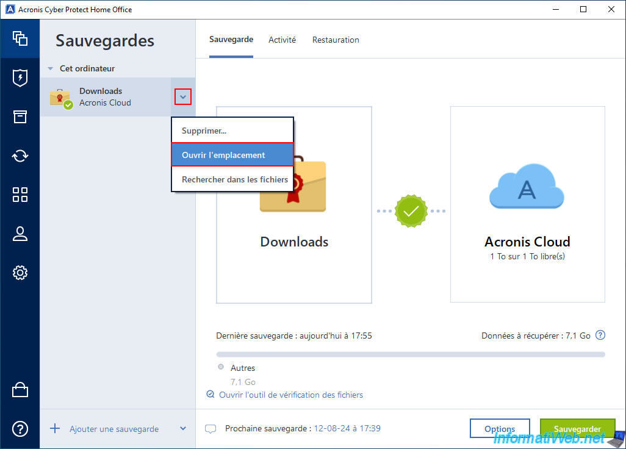Click Données à récupérer : 7,1 Go text
This screenshot has height=449, width=626.
(x=536, y=336)
